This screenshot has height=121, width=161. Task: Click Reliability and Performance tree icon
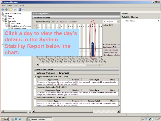(x=9, y=26)
